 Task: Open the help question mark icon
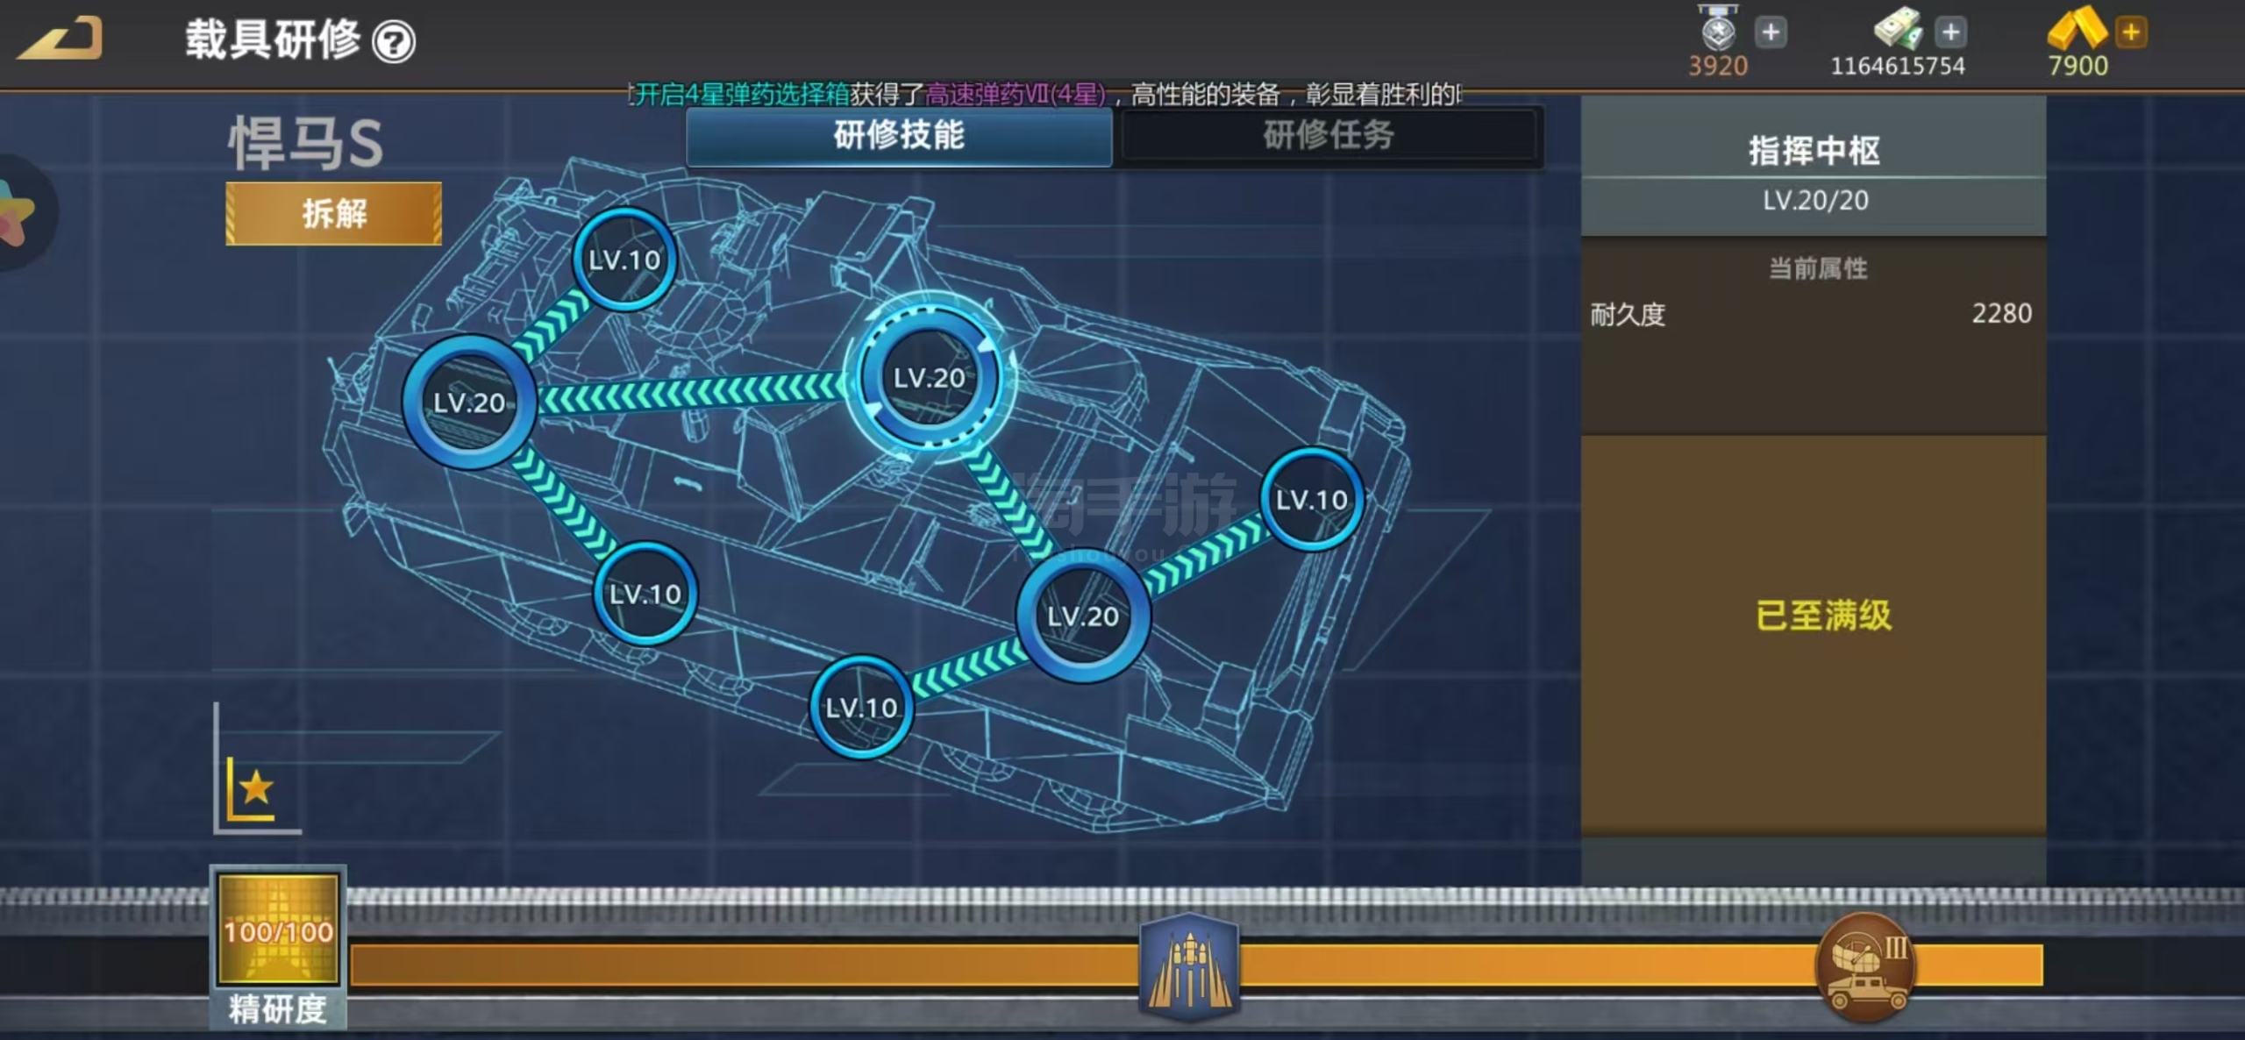tap(394, 42)
